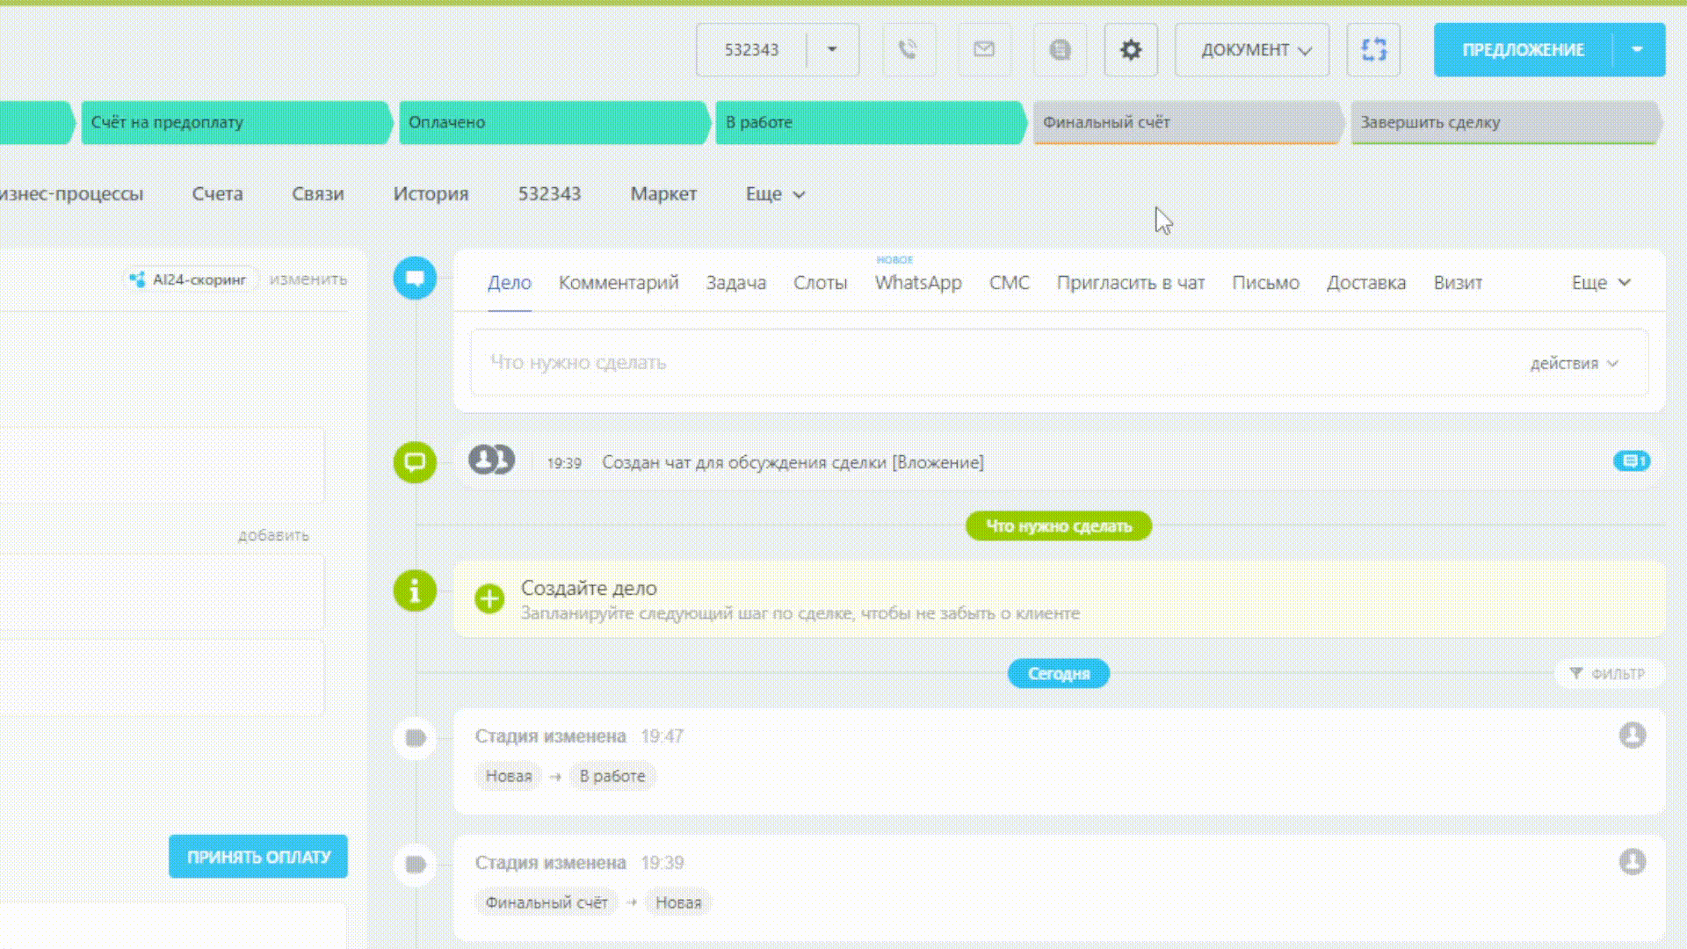Click the изменить link
This screenshot has height=949, width=1687.
click(308, 279)
